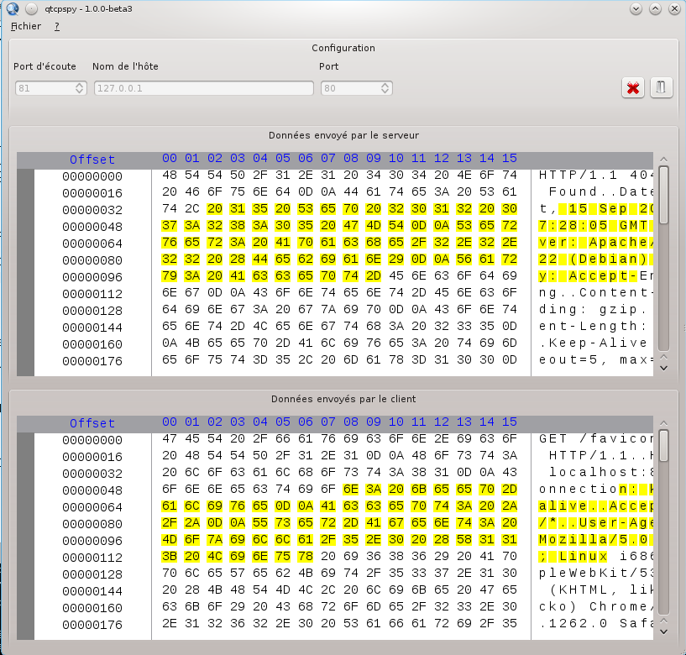Select the hex byte 48 at offset 00000000

tap(169, 177)
